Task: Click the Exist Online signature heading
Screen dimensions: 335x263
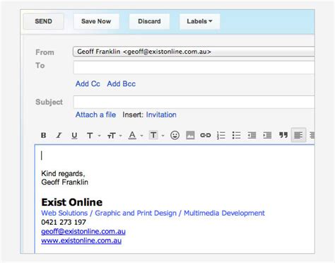Action: (72, 202)
